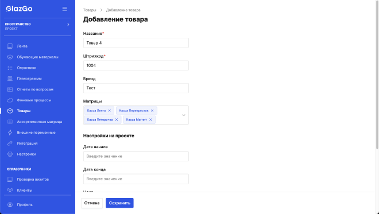379x214 pixels.
Task: Click the Внешние переменные lightning icon
Action: click(x=10, y=132)
